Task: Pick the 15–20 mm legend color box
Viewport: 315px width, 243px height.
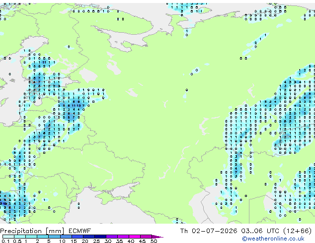Action: [x=77, y=237]
